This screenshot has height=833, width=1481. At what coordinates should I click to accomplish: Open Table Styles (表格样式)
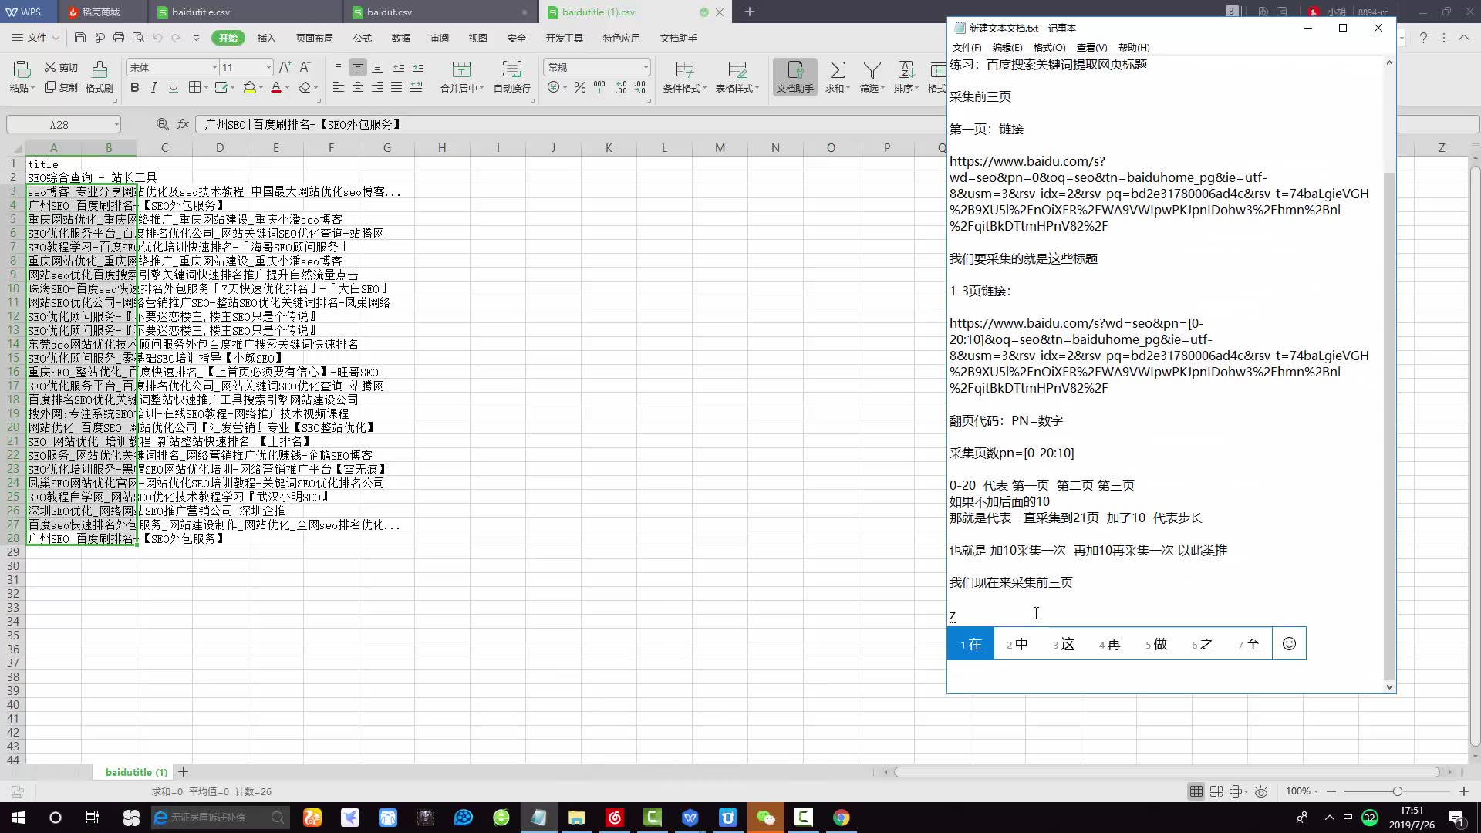click(x=737, y=77)
